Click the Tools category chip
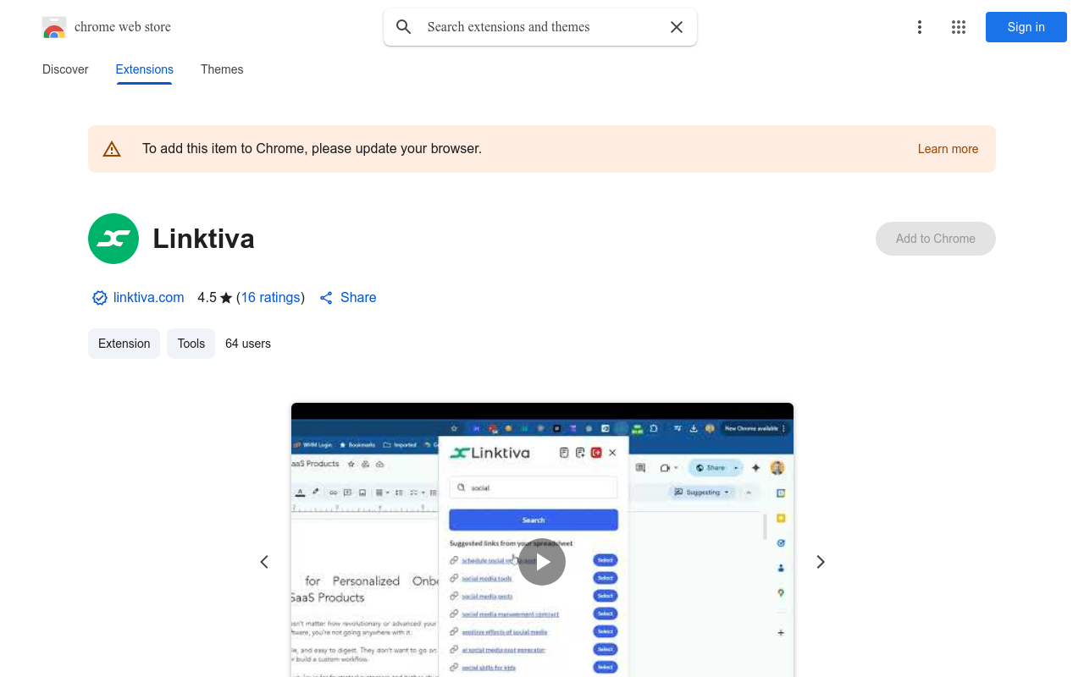This screenshot has width=1084, height=677. [x=191, y=344]
